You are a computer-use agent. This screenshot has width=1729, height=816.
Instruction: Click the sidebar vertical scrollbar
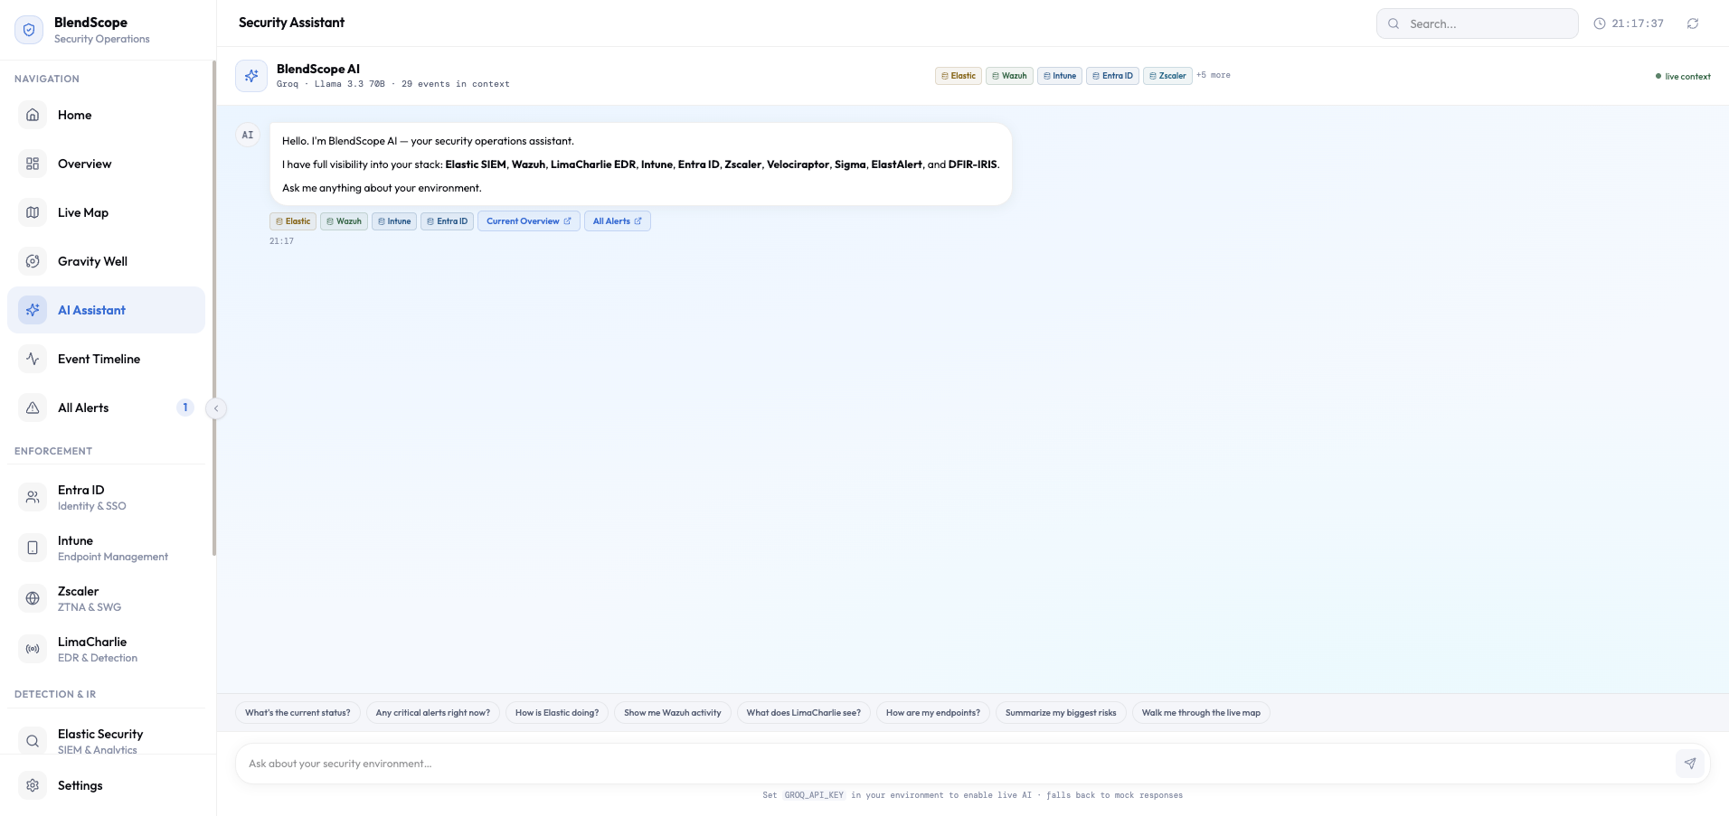point(214,308)
